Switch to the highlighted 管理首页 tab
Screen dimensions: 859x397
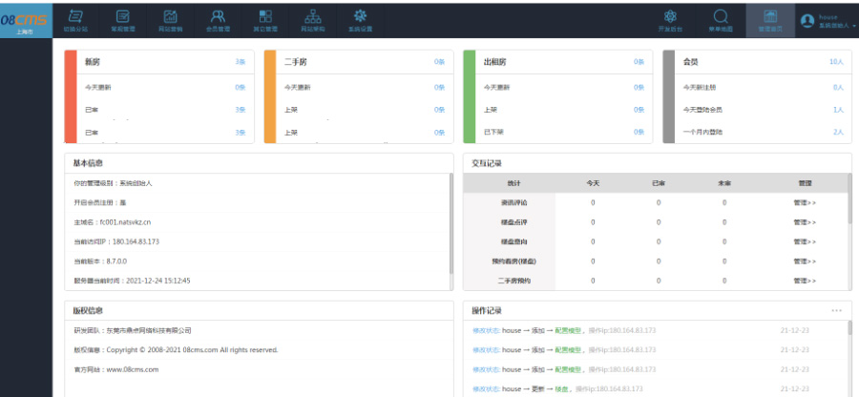click(x=770, y=19)
